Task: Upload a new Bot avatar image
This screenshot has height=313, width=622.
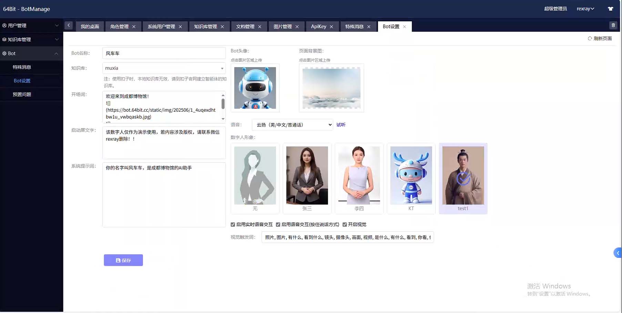Action: click(255, 88)
